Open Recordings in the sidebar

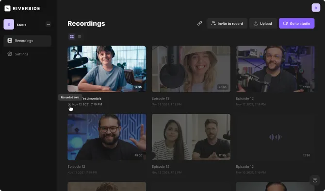27,41
